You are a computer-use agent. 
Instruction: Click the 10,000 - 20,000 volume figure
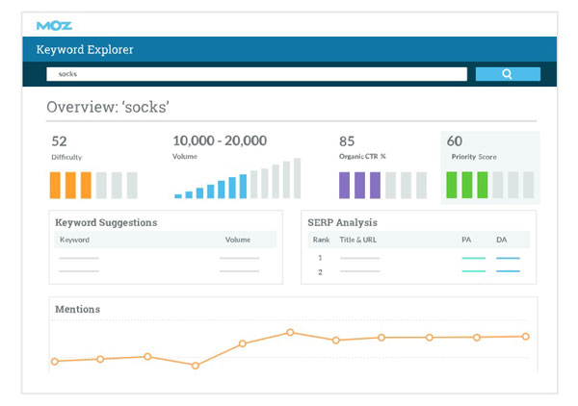pos(221,140)
